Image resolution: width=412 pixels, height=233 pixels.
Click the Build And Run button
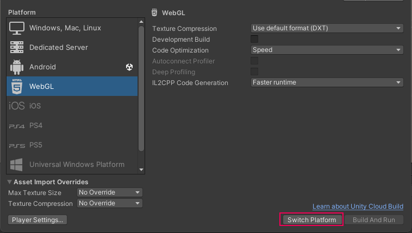click(374, 219)
